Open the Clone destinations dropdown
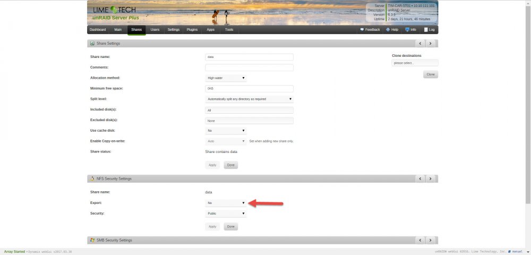This screenshot has width=531, height=255. tap(415, 63)
